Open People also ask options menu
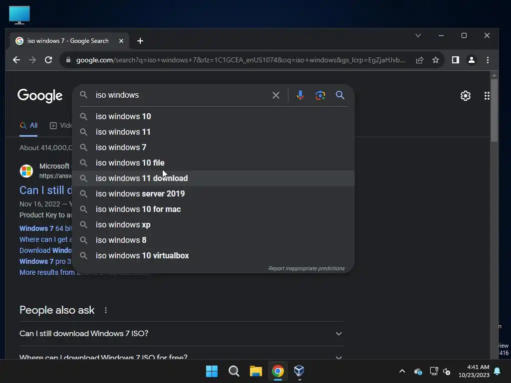 click(106, 310)
